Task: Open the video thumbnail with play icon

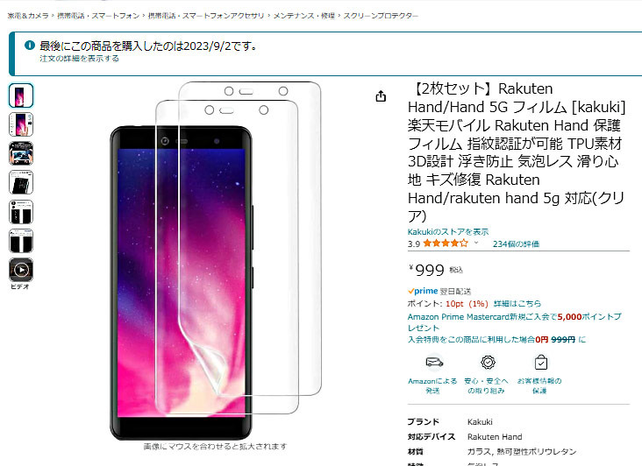Action: tap(21, 270)
